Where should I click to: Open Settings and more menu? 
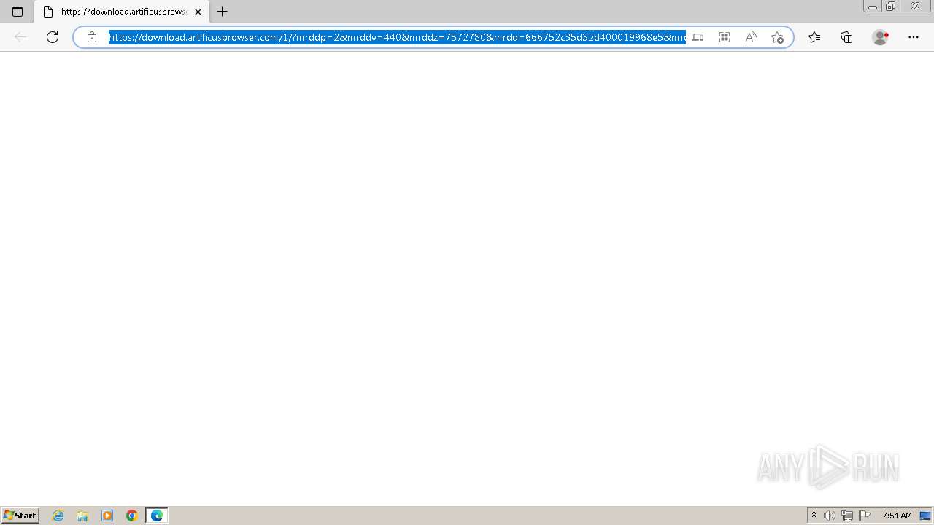914,37
